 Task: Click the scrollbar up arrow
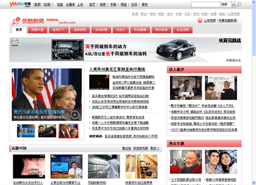click(254, 2)
